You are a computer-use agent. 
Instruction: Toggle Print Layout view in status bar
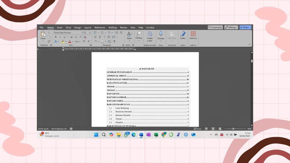[213, 129]
